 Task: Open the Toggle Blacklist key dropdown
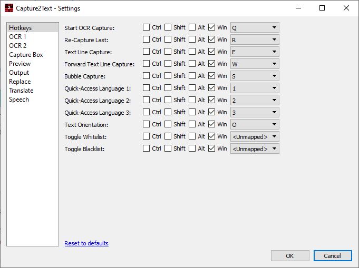coord(255,148)
